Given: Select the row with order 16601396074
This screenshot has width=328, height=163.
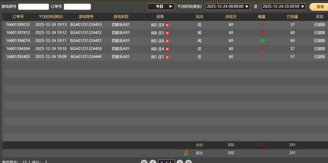Looking at the screenshot, I should tap(18, 41).
